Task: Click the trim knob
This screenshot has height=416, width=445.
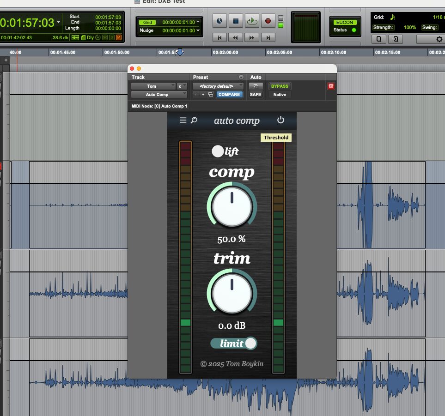Action: pos(232,293)
